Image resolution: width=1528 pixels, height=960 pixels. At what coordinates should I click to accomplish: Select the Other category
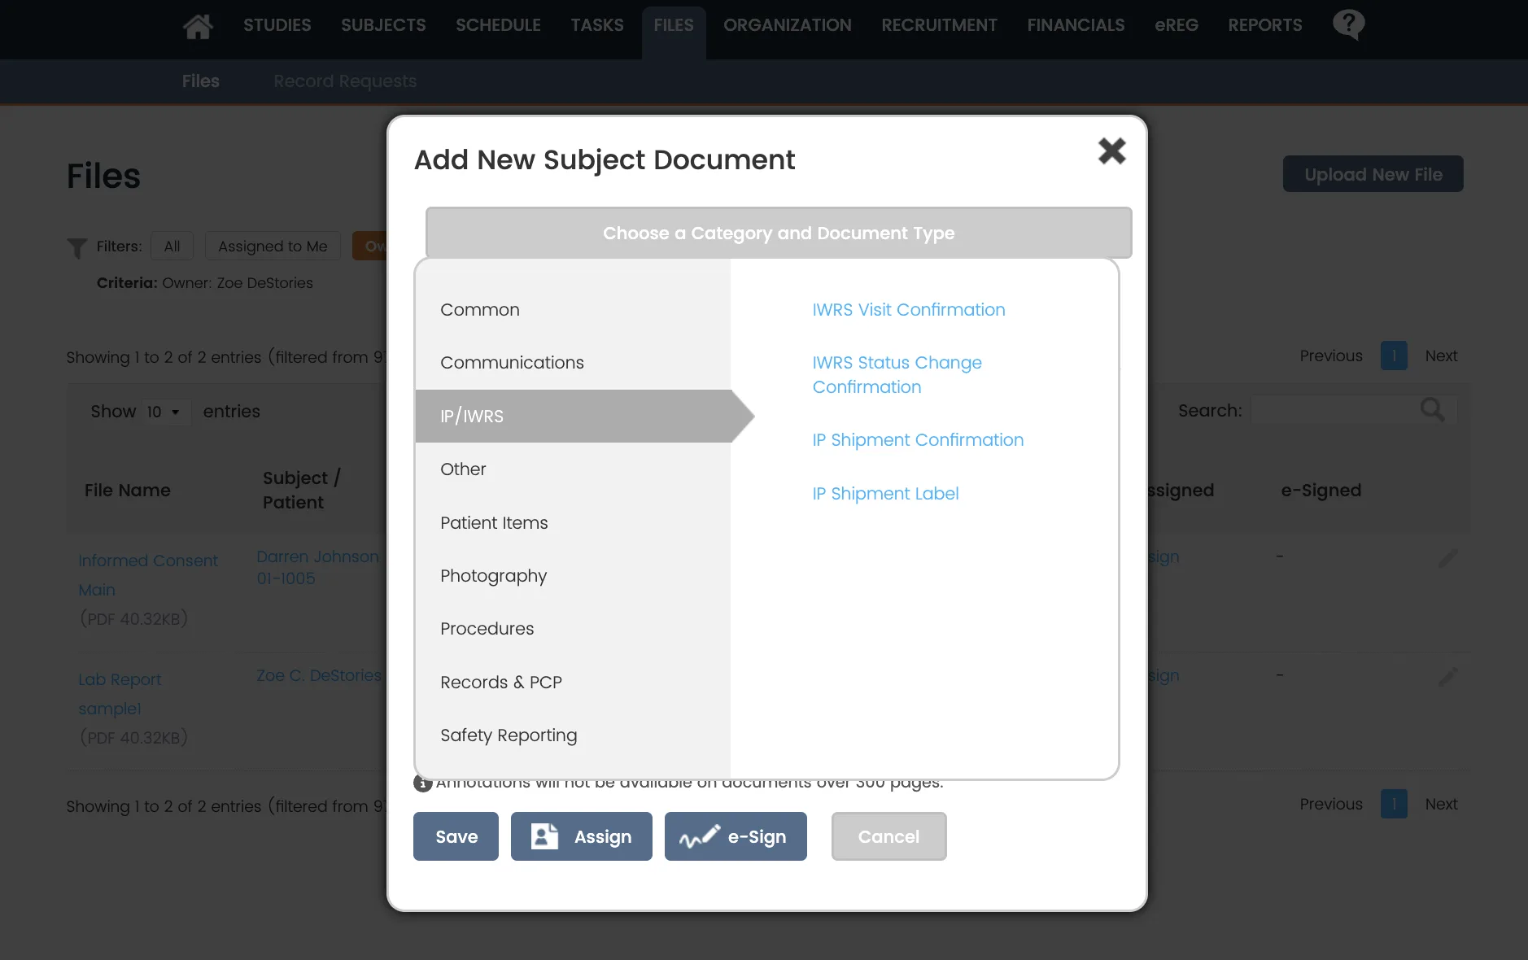pos(573,469)
